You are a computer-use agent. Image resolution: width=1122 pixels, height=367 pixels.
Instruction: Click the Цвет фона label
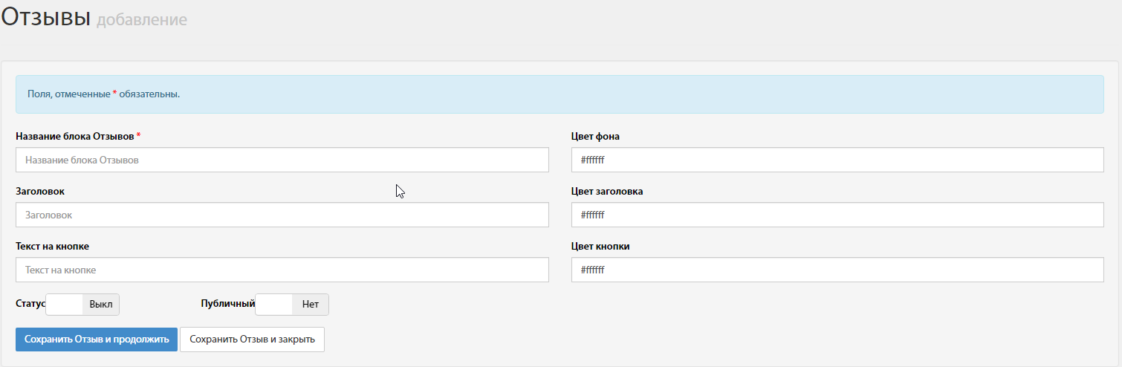coord(595,136)
